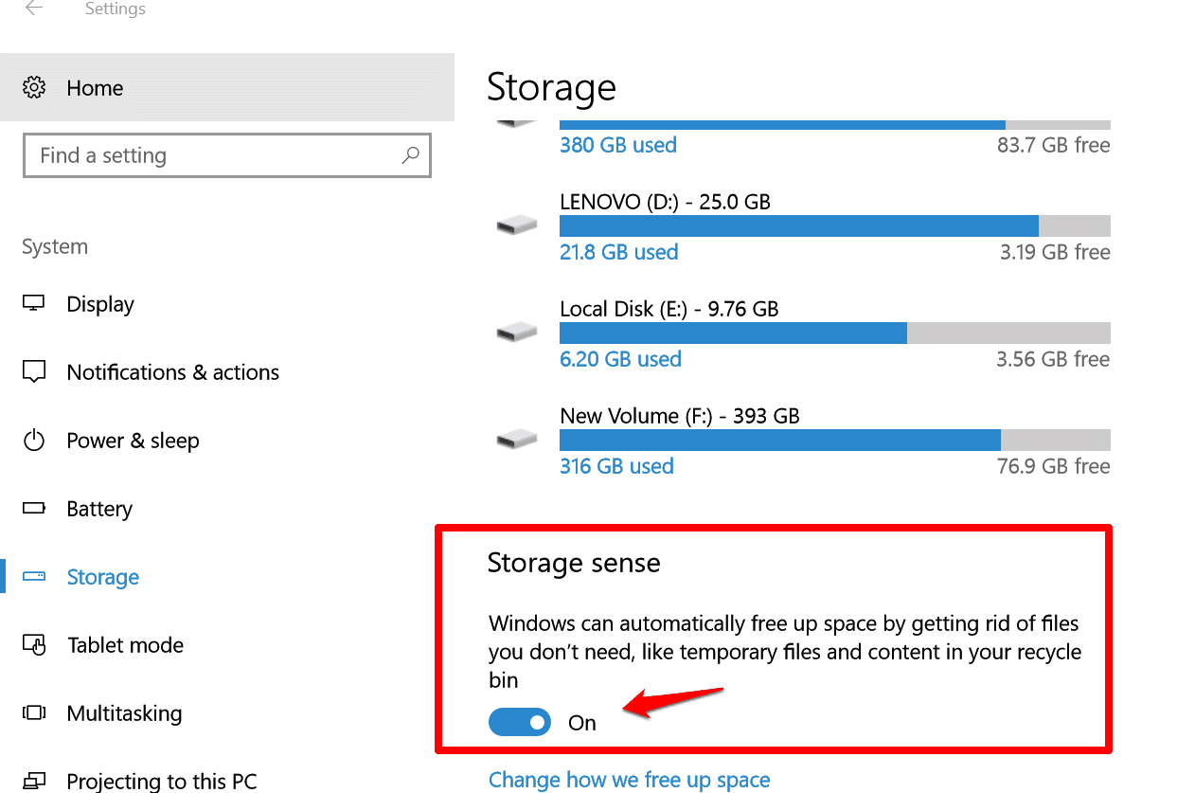The width and height of the screenshot is (1177, 793).
Task: Open details for 21.8 GB used on D:
Action: click(618, 252)
